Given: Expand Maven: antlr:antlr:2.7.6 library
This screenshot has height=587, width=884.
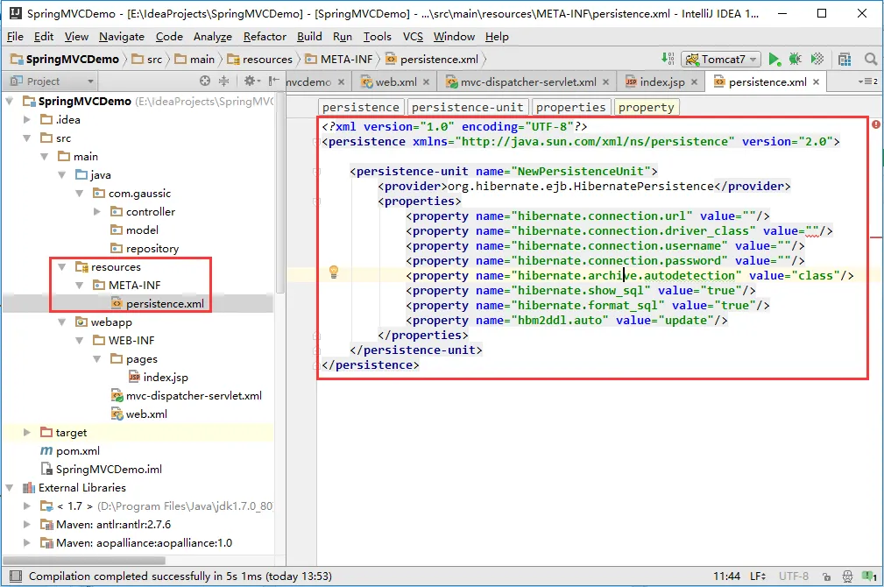Looking at the screenshot, I should tap(26, 525).
